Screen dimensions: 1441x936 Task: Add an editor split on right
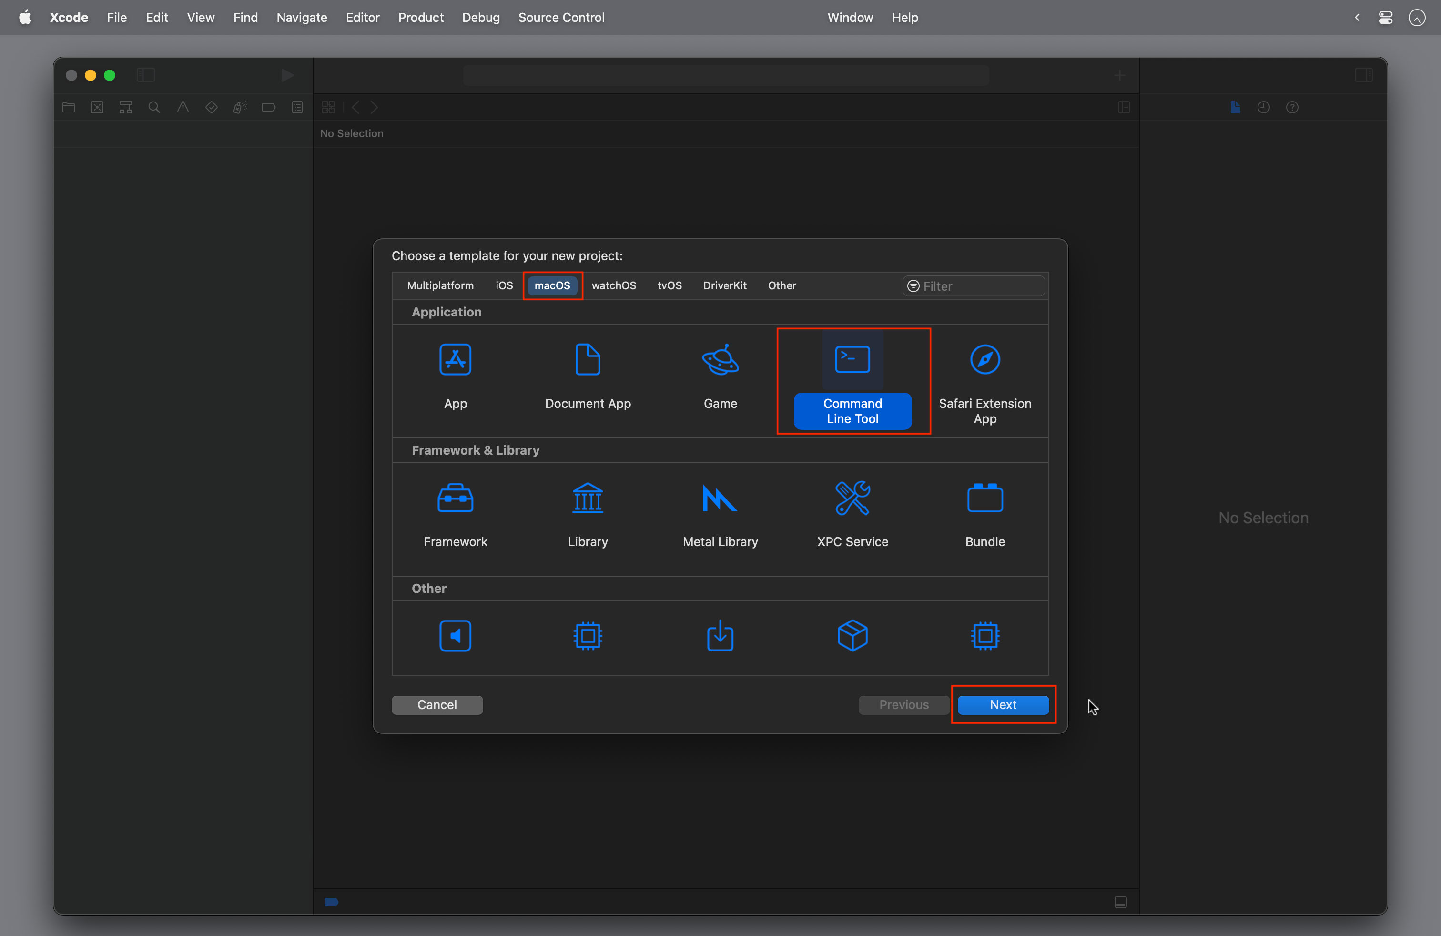coord(1124,107)
